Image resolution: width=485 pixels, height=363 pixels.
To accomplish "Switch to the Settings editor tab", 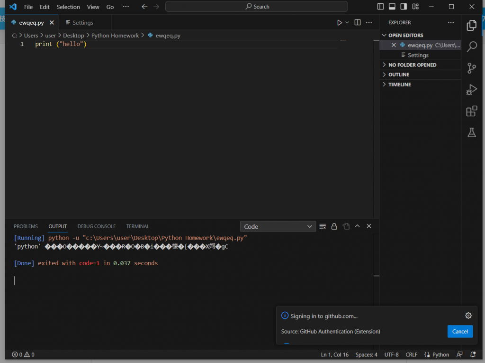I will (82, 23).
